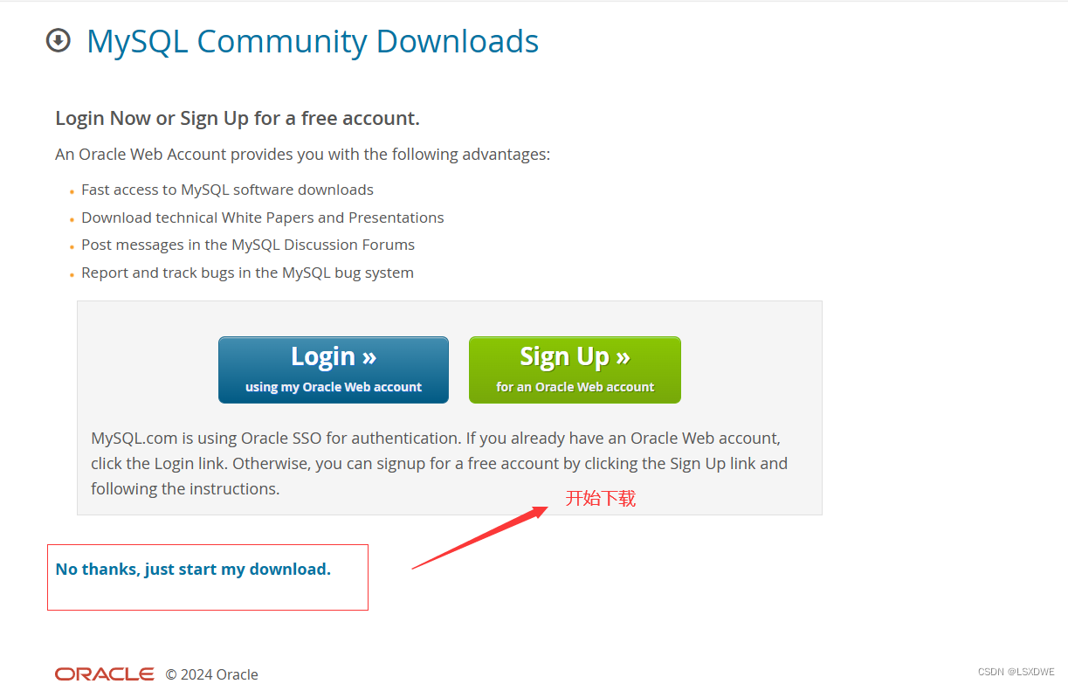Click the red 开始下载 annotation text
The width and height of the screenshot is (1068, 684).
(x=601, y=499)
